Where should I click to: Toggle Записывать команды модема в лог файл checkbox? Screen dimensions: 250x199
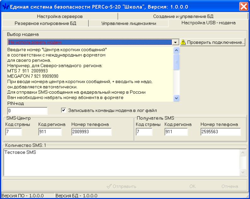point(63,110)
